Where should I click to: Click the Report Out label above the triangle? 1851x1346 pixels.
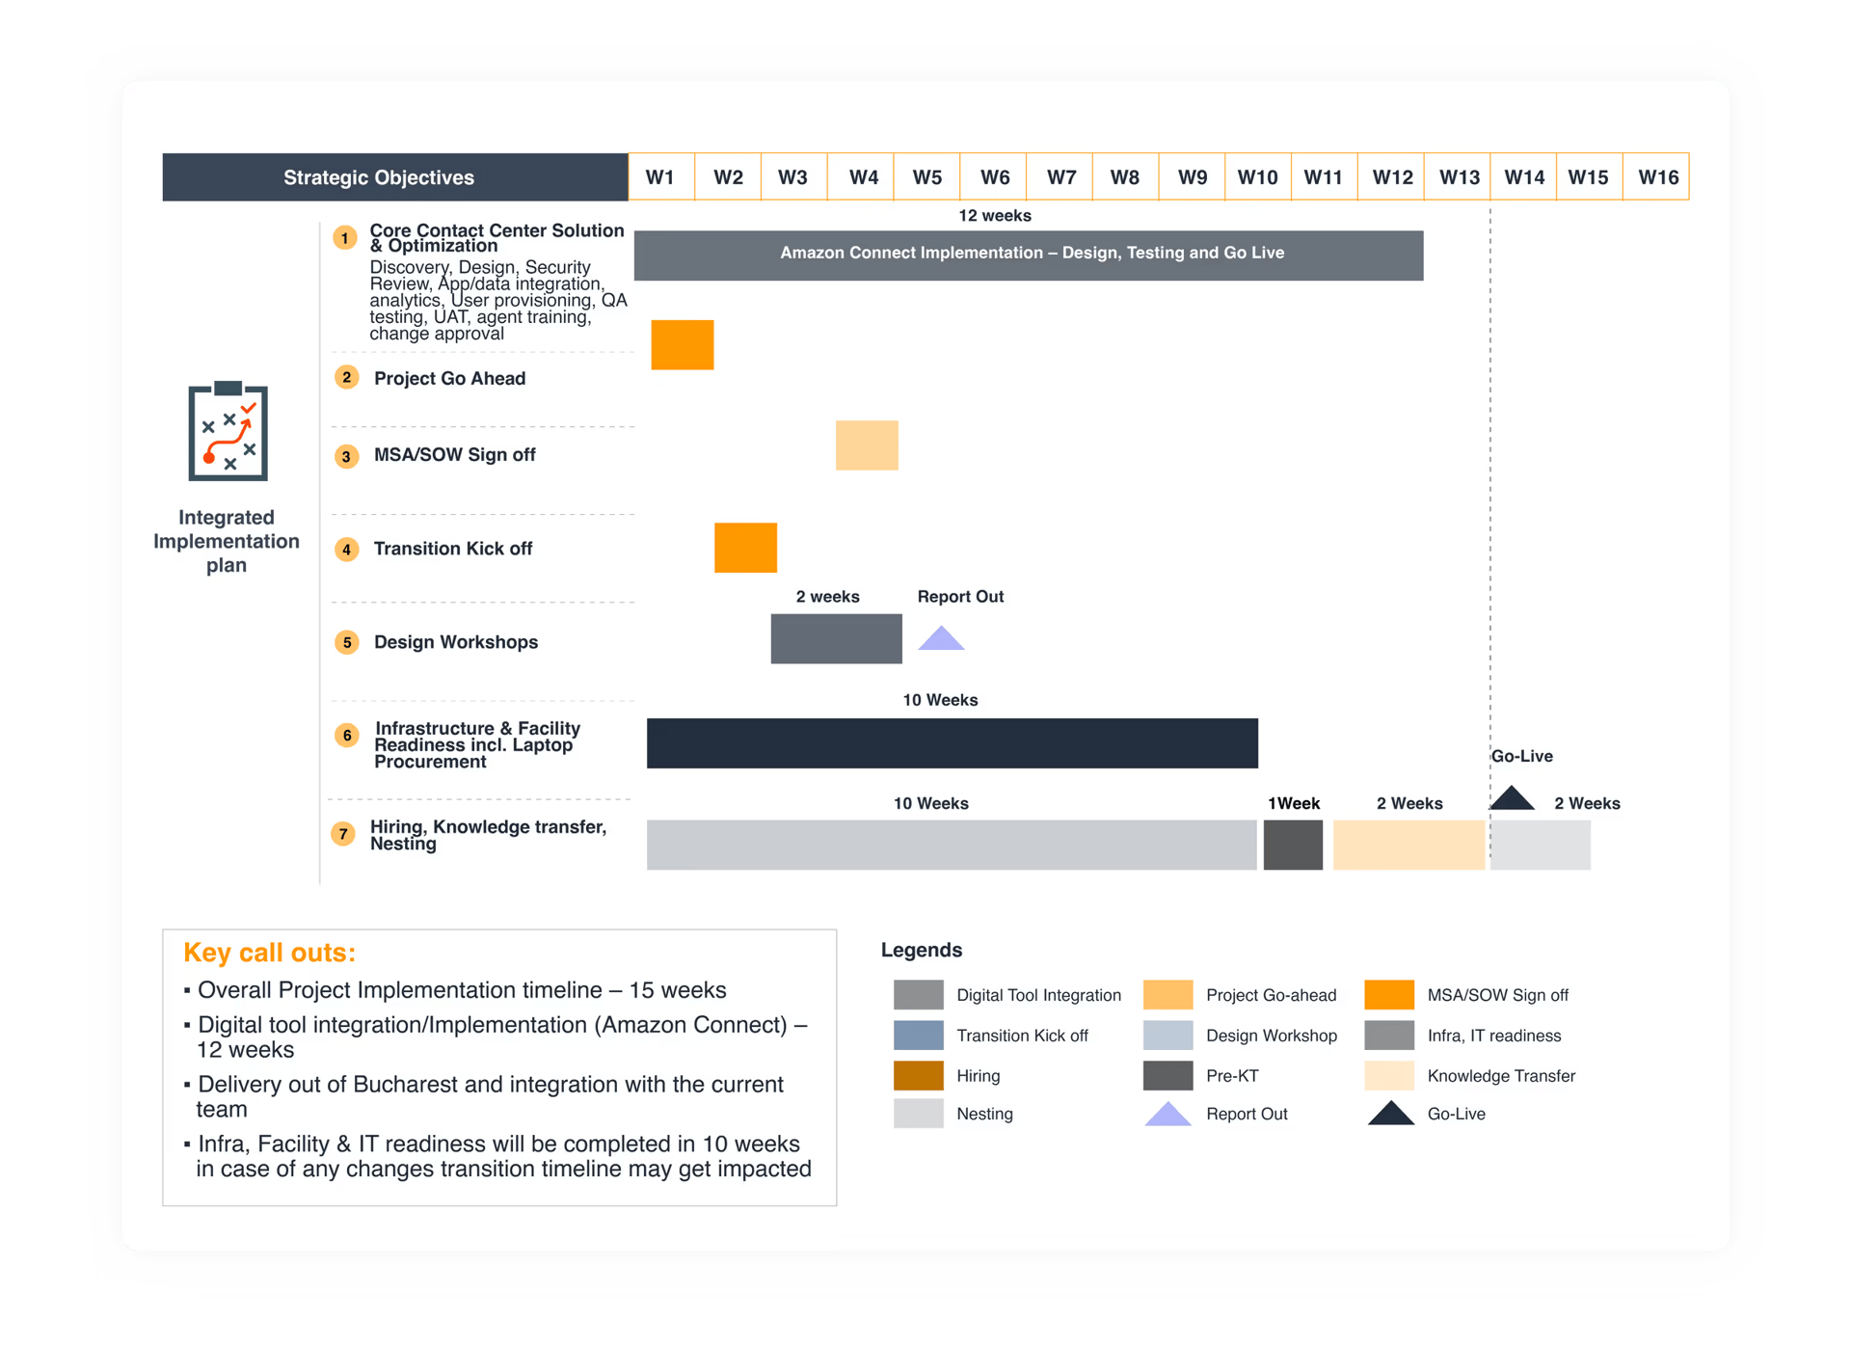(x=960, y=597)
